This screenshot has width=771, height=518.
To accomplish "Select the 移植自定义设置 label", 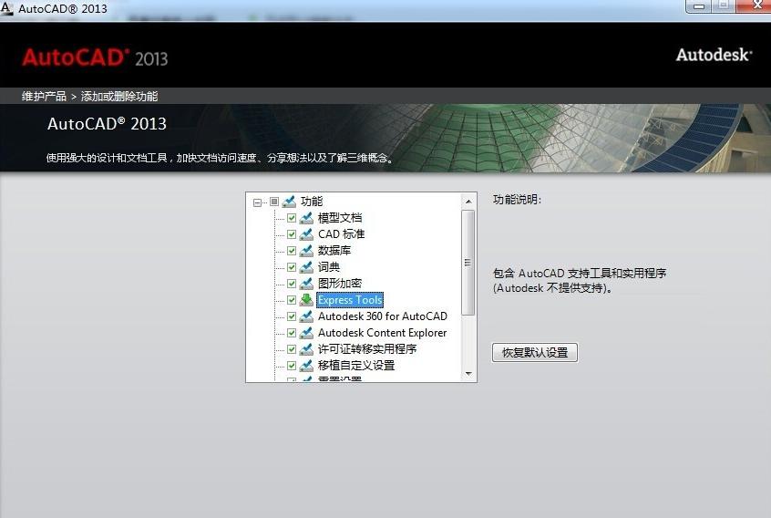I will point(356,366).
